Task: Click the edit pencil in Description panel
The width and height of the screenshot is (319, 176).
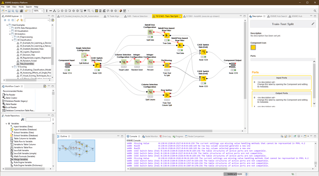Action: coord(313,24)
